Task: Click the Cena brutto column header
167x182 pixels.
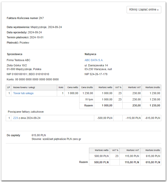Action: (x=87, y=87)
